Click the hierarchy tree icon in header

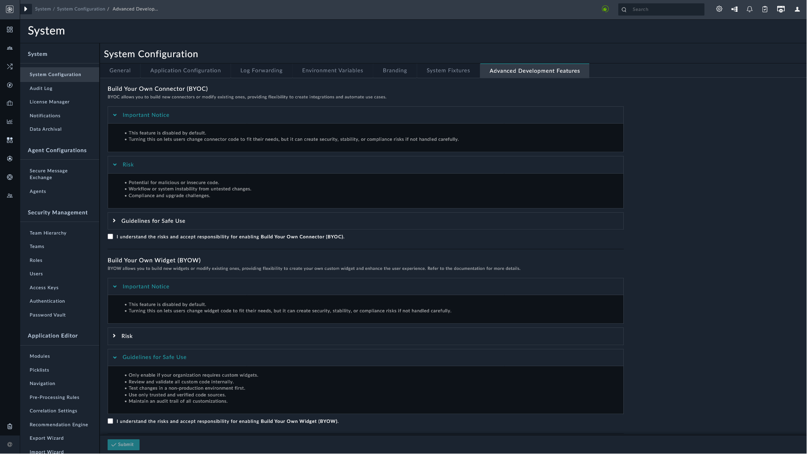734,9
